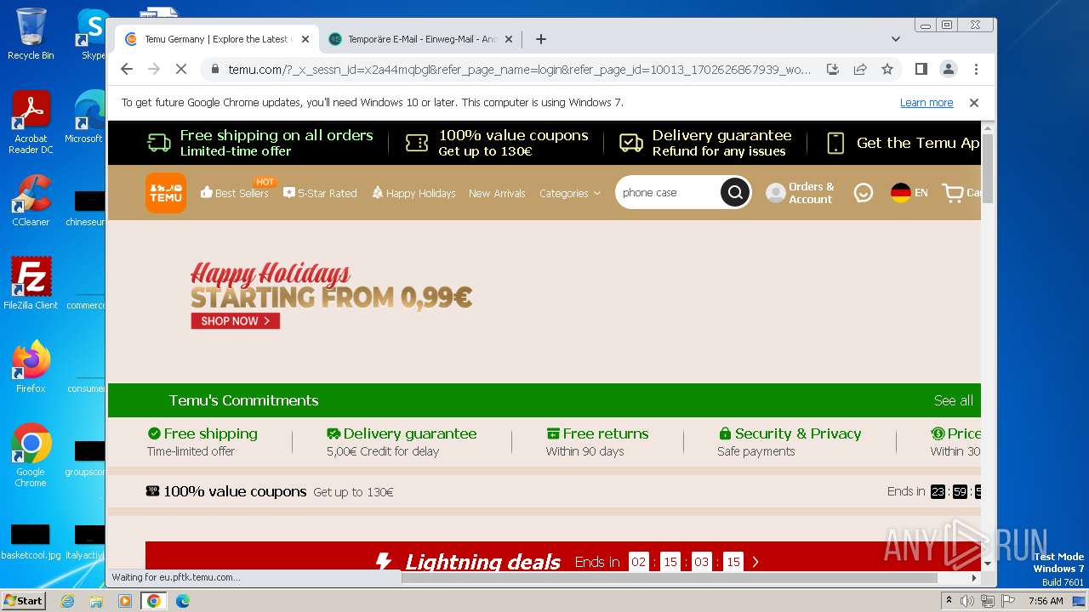Screen dimensions: 1089x612
Task: Click See all commitments
Action: coord(953,400)
